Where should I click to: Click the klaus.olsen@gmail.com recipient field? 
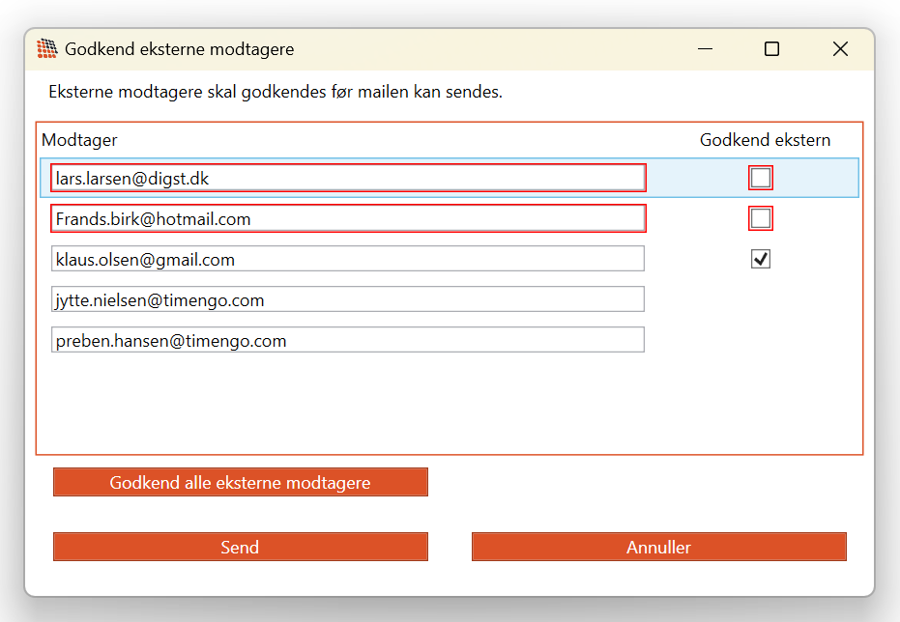tap(348, 259)
